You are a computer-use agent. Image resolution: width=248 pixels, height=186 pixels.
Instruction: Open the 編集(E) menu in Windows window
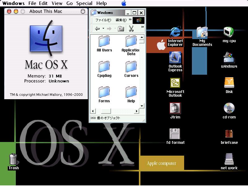point(121,20)
